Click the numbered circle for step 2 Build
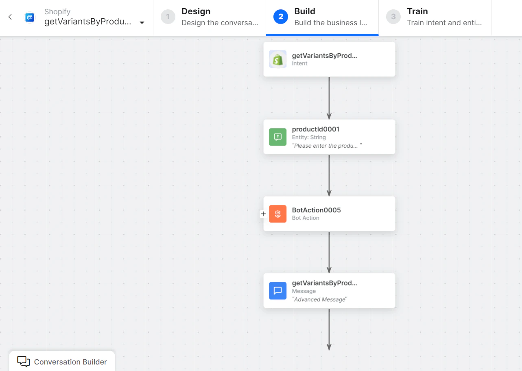 click(x=280, y=17)
